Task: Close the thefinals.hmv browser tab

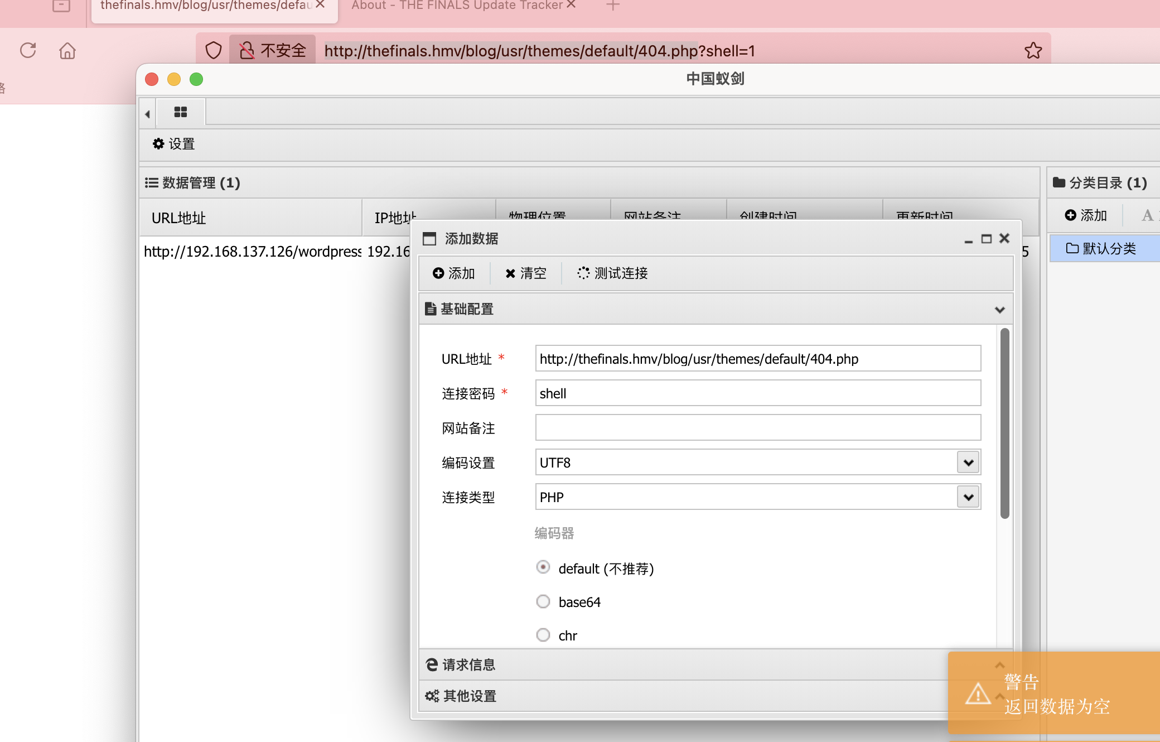Action: tap(320, 4)
